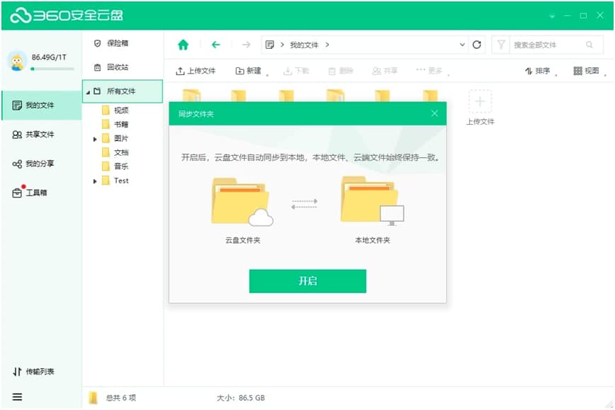Click the 360 cloud logo icon
Image resolution: width=615 pixels, height=410 pixels.
(21, 16)
